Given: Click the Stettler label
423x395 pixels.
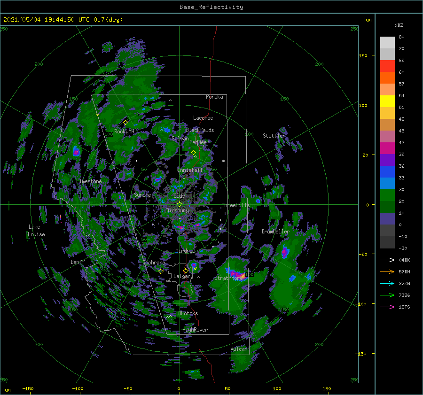Looking at the screenshot, I should coord(274,136).
